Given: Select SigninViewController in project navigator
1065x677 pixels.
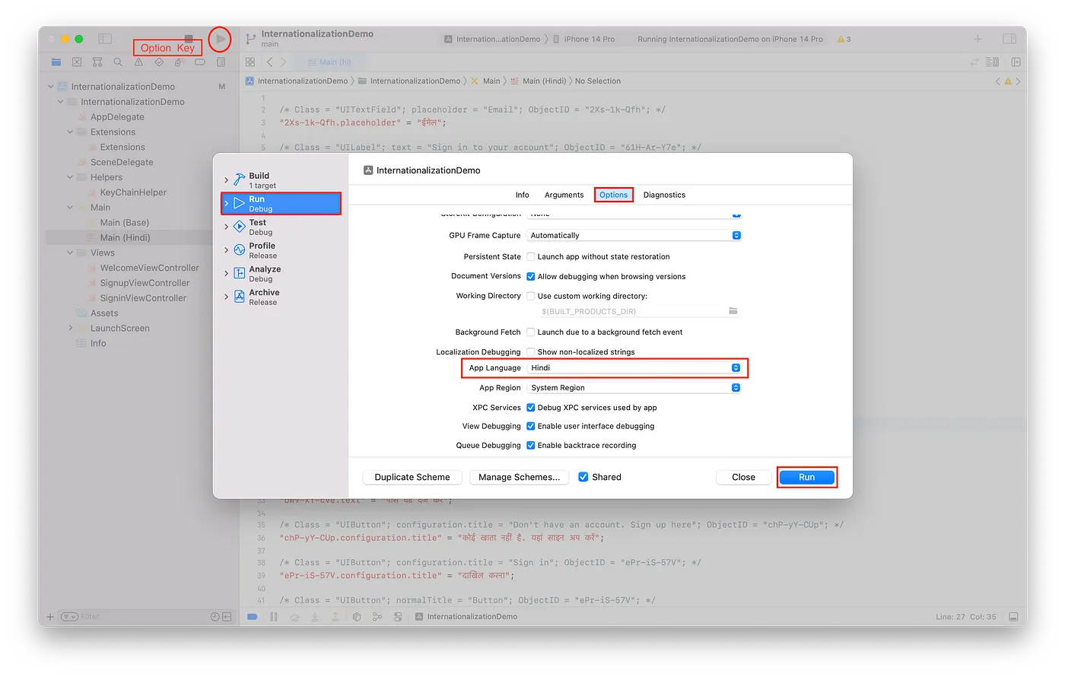Looking at the screenshot, I should pyautogui.click(x=143, y=298).
